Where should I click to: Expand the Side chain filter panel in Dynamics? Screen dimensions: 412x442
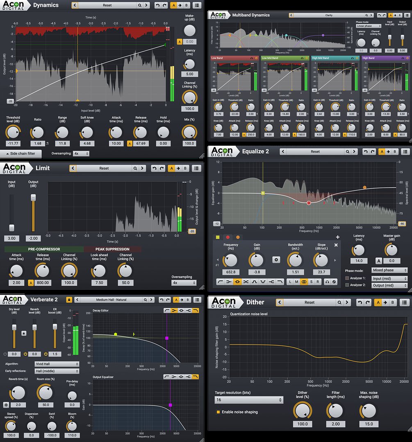[x=20, y=153]
